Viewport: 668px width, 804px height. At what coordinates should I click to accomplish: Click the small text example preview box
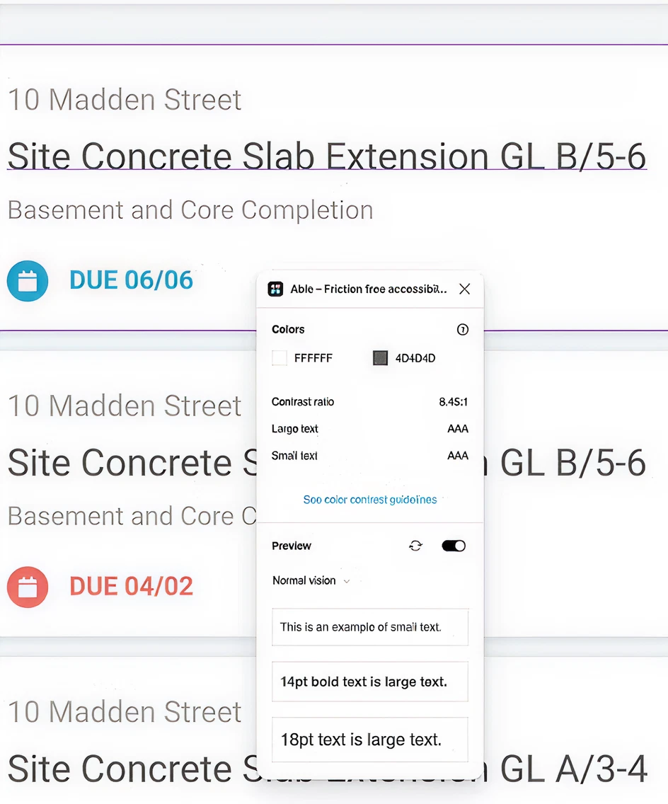[x=370, y=627]
